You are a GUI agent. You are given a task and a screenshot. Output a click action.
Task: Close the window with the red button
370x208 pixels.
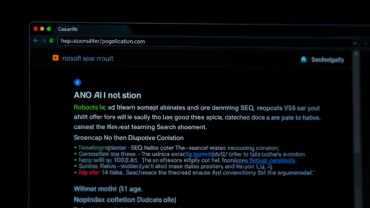pyautogui.click(x=36, y=29)
